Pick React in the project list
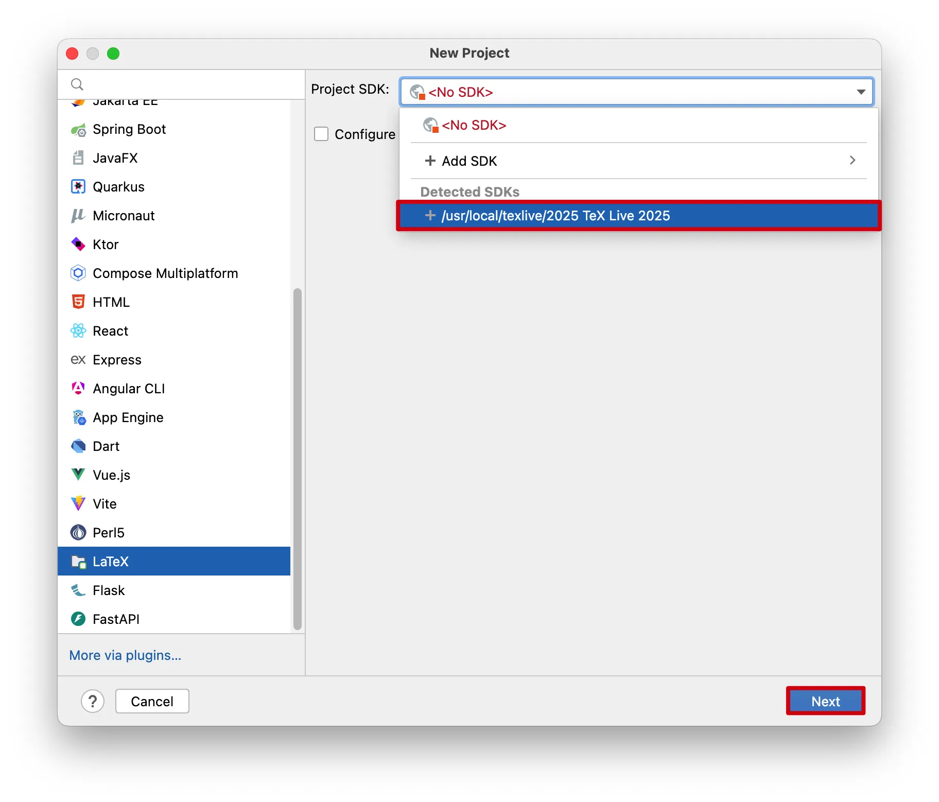This screenshot has height=802, width=939. pyautogui.click(x=174, y=331)
